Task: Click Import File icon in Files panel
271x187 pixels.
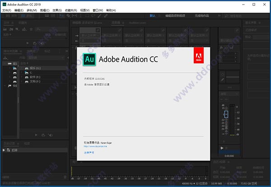Action: 11,29
